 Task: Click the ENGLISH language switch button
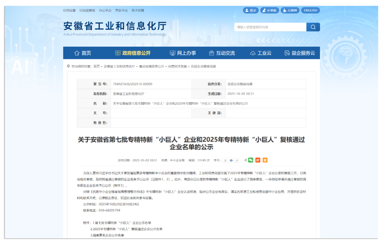coord(310,10)
